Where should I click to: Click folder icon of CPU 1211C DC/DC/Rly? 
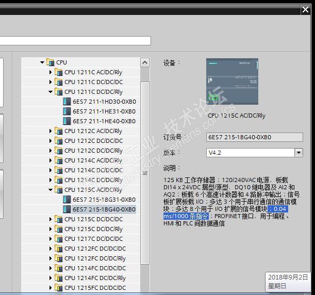click(58, 92)
